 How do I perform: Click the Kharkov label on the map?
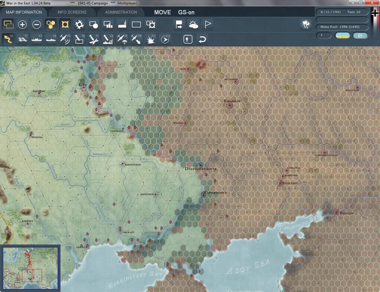tap(232, 101)
